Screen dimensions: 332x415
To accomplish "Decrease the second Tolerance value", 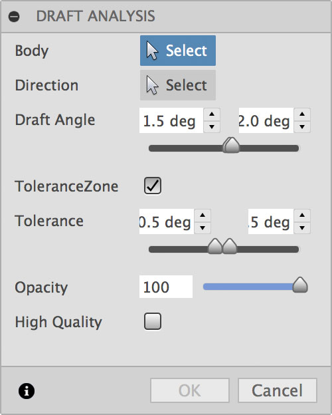I will point(302,227).
